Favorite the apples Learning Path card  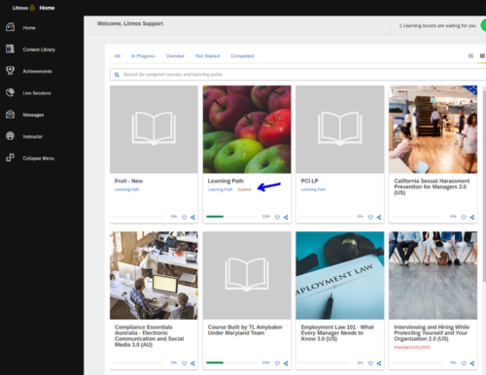coord(277,218)
